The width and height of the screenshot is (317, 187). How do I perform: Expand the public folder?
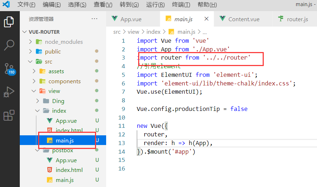click(30, 51)
